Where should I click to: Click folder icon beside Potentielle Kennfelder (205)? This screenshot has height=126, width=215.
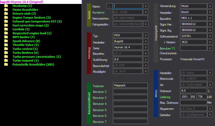pos(6,64)
